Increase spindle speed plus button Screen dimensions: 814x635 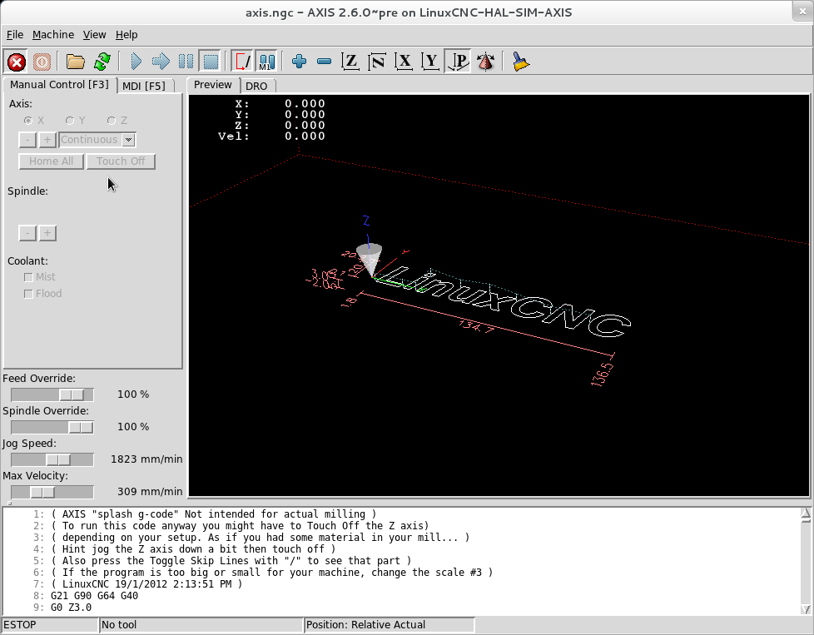pos(47,233)
